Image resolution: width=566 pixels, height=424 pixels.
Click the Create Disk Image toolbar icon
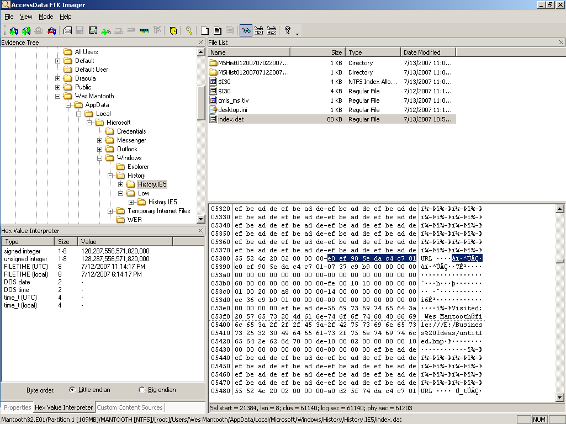67,31
